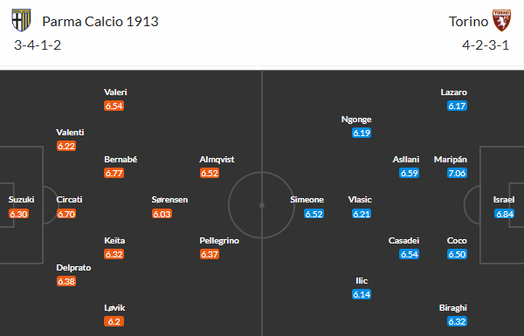Select Maripán's 7.06 rating badge
The height and width of the screenshot is (336, 524).
tap(457, 173)
